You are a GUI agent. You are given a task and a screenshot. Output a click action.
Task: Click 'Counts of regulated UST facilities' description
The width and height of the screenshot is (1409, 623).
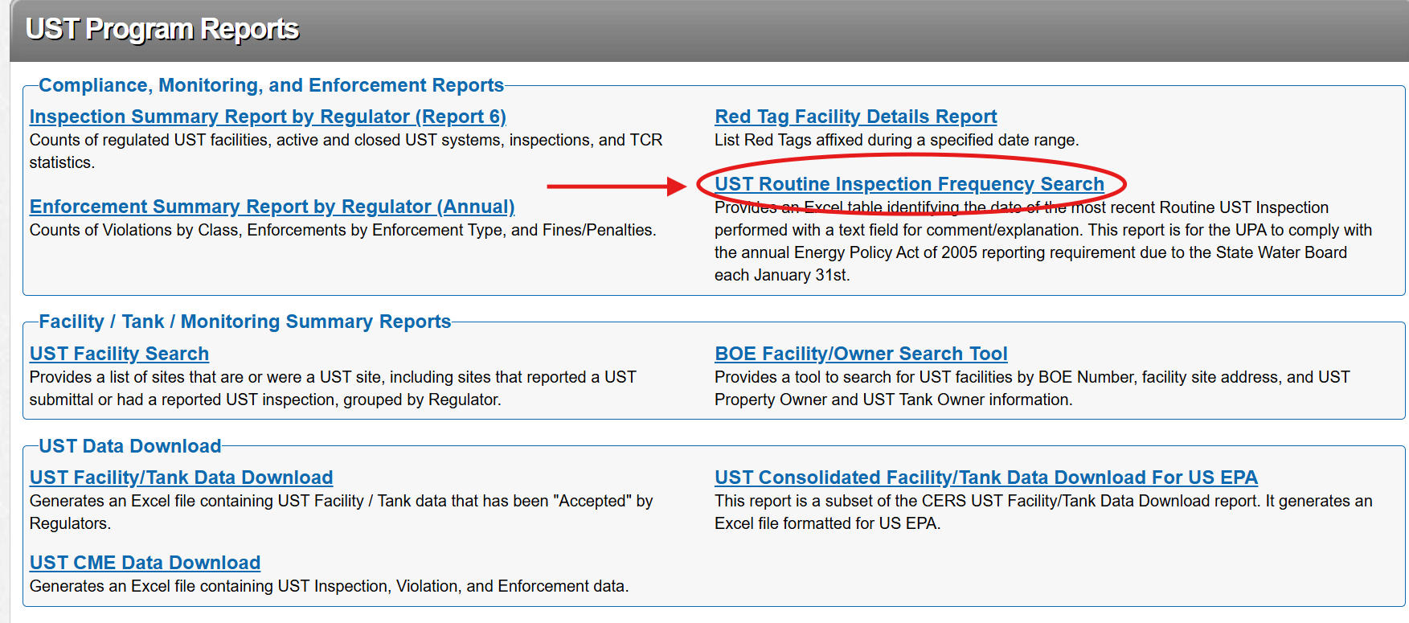(x=346, y=151)
